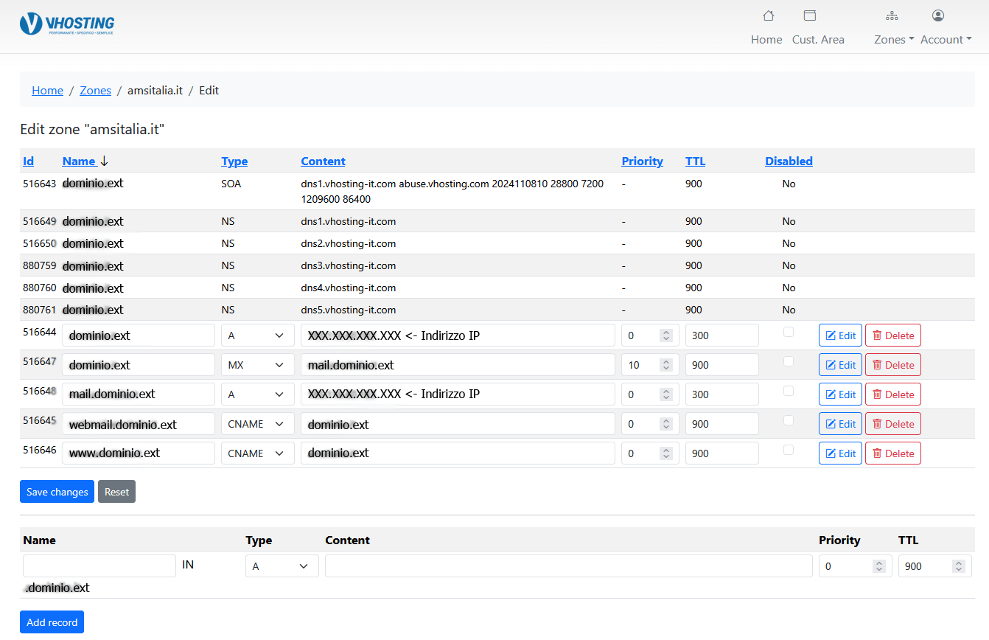989x640 pixels.
Task: Focus Name field of www.dominio.ext record
Action: (139, 453)
